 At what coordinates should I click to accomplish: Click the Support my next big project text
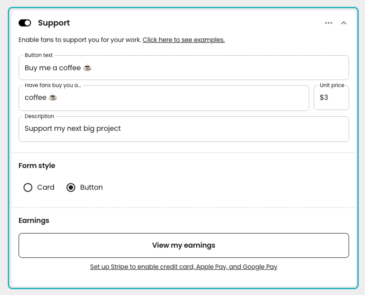[73, 129]
